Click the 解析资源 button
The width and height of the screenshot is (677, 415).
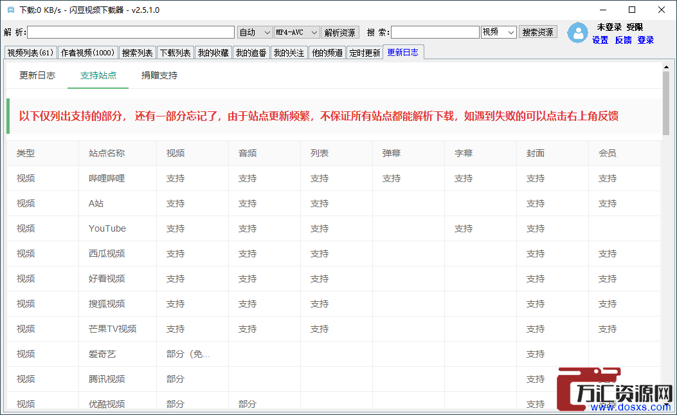point(340,32)
